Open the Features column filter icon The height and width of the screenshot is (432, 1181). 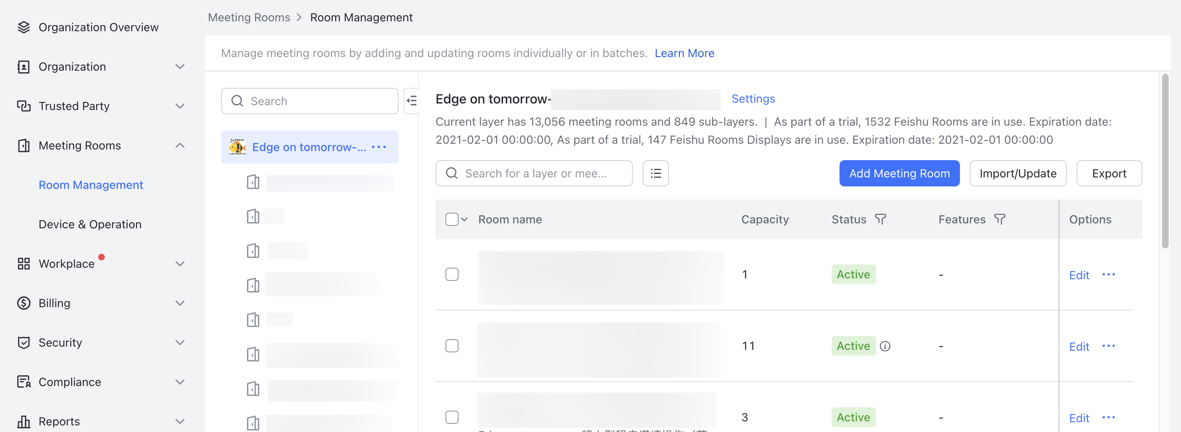tap(999, 219)
